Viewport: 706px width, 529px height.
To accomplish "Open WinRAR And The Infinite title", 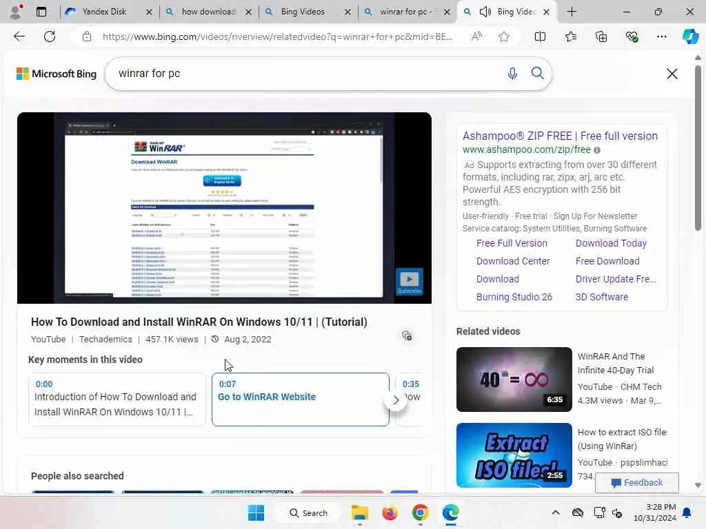I will coord(616,364).
